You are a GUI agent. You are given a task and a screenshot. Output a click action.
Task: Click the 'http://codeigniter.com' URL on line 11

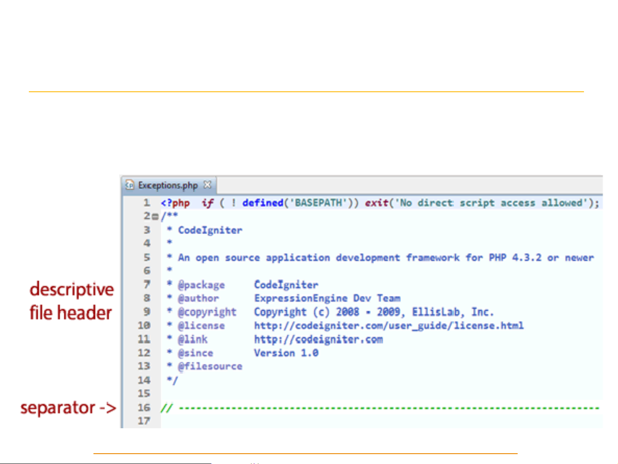pyautogui.click(x=318, y=339)
